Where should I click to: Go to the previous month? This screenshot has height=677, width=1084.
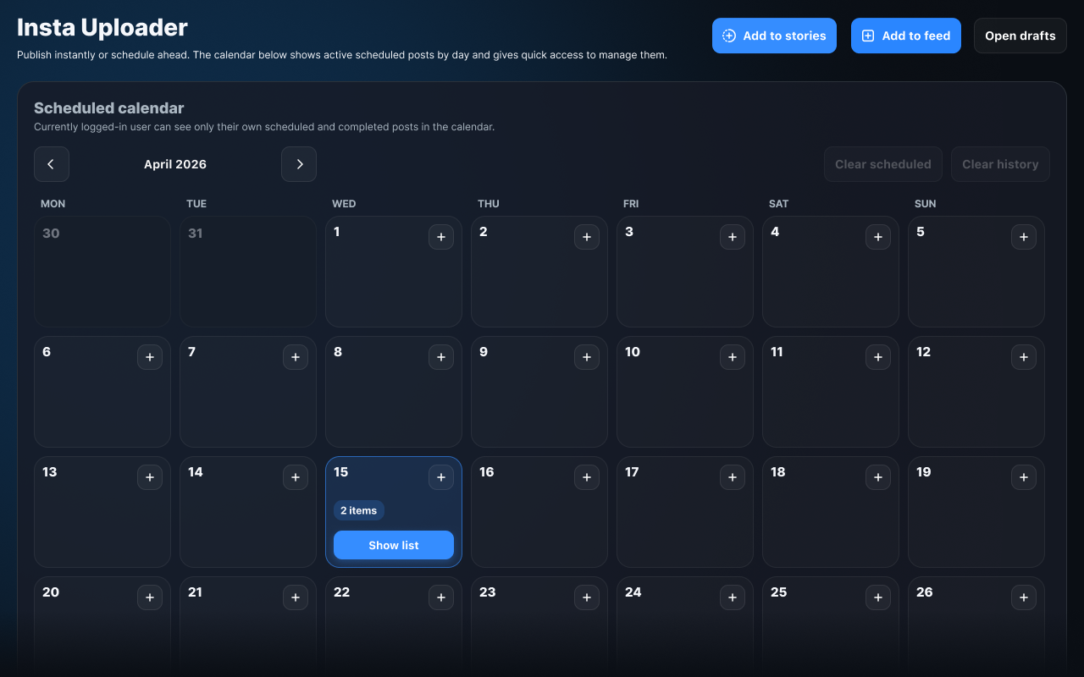[x=52, y=164]
